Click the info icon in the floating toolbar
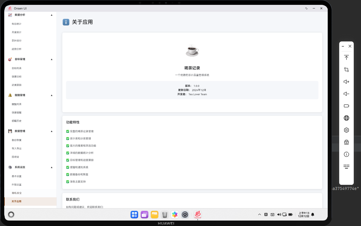 coord(346,154)
